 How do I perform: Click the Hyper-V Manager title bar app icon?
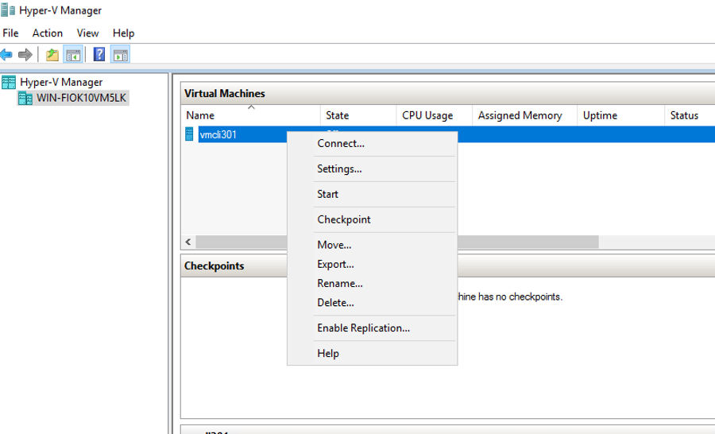(8, 10)
